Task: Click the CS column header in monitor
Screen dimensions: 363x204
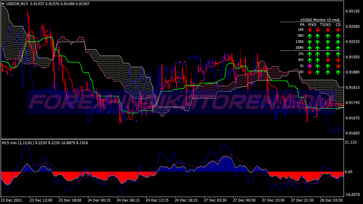Action: (338, 25)
